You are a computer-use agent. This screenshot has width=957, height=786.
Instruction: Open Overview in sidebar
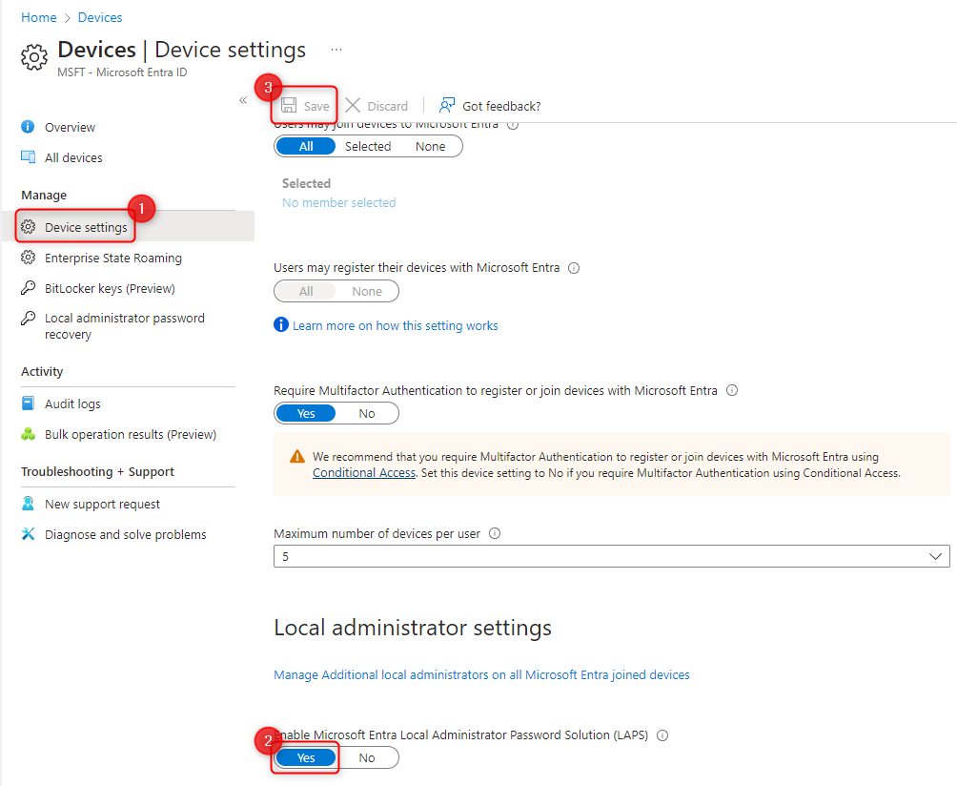tap(70, 127)
